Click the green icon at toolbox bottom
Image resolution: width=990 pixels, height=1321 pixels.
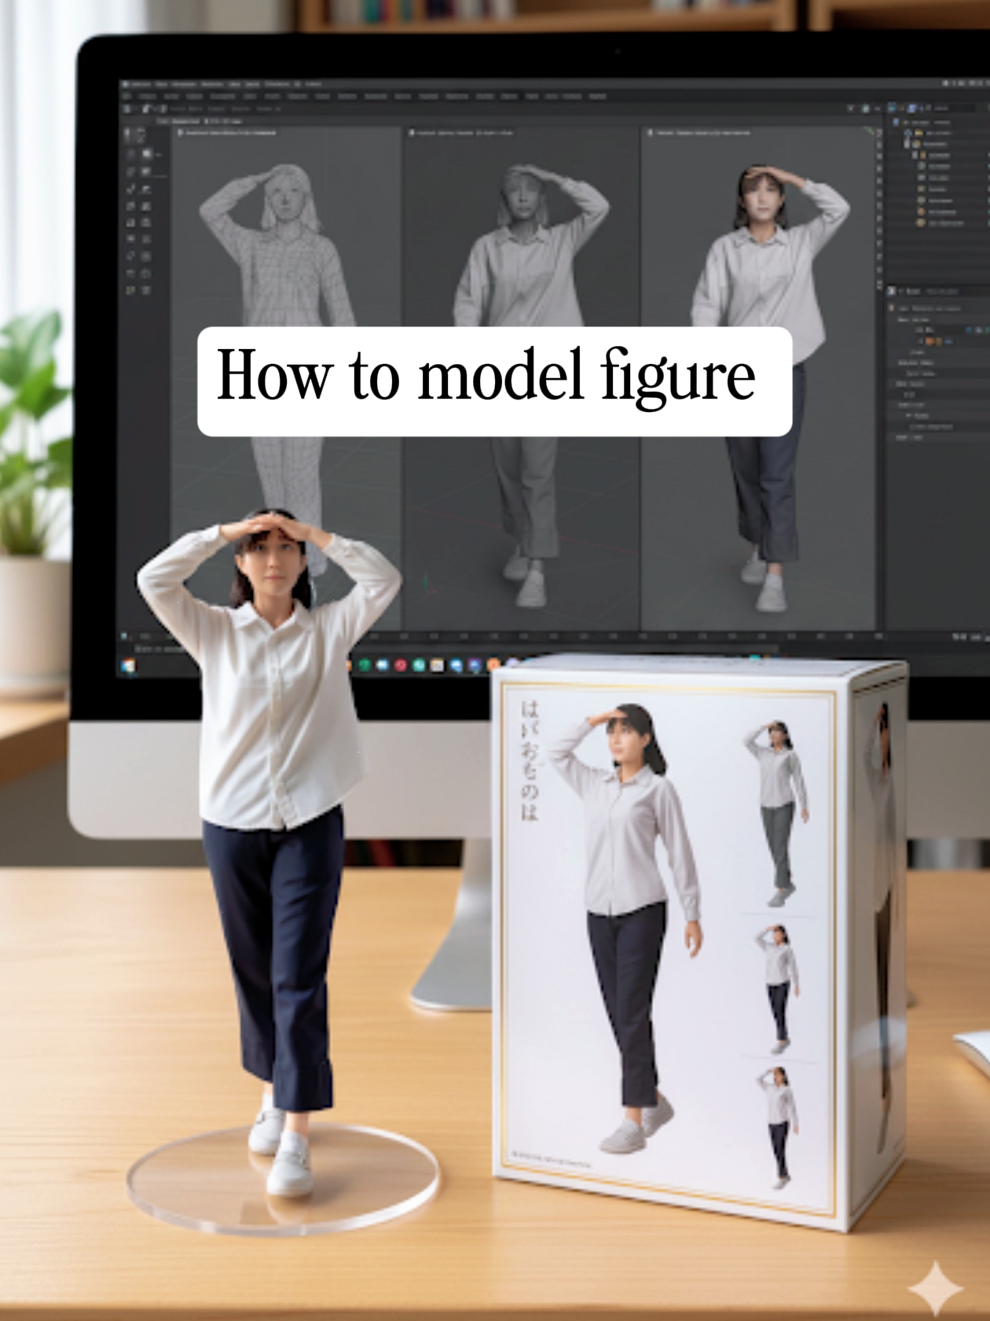pos(132,291)
